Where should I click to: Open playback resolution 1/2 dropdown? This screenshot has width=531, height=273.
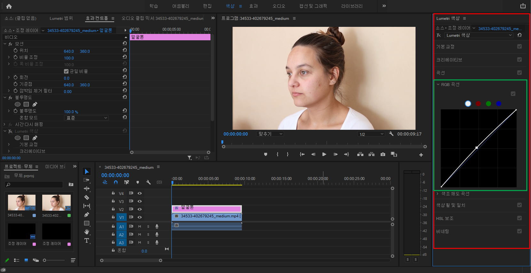[371, 134]
